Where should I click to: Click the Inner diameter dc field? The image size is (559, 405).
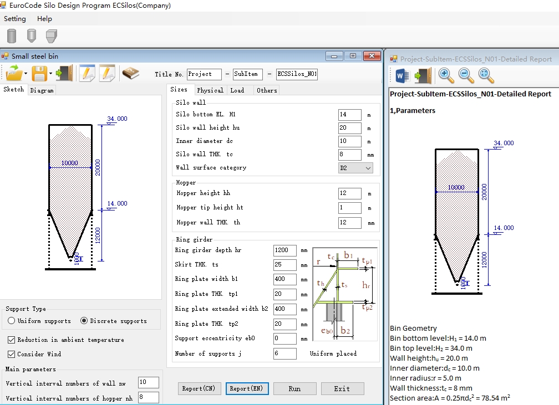pos(350,141)
